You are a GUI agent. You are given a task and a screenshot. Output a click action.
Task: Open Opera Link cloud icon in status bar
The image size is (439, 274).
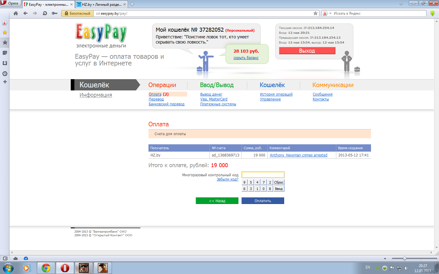pos(16,258)
